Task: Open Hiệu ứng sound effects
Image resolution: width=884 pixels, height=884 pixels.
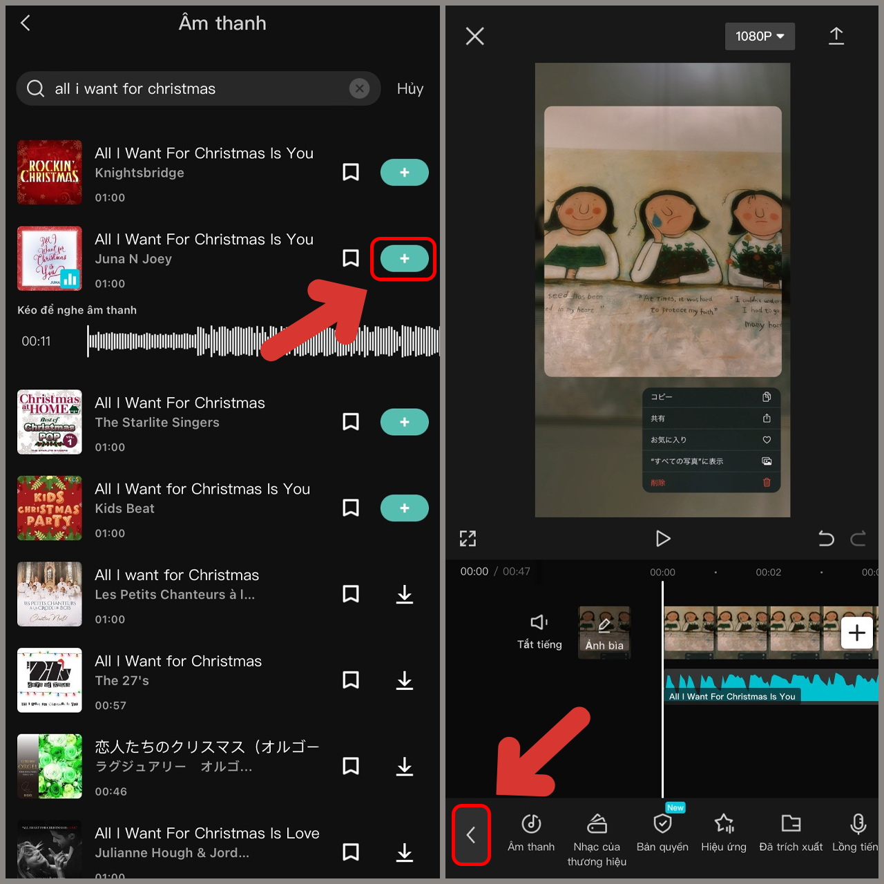Action: click(x=724, y=832)
